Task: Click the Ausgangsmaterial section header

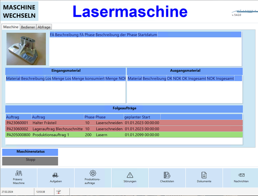Action: [x=185, y=71]
